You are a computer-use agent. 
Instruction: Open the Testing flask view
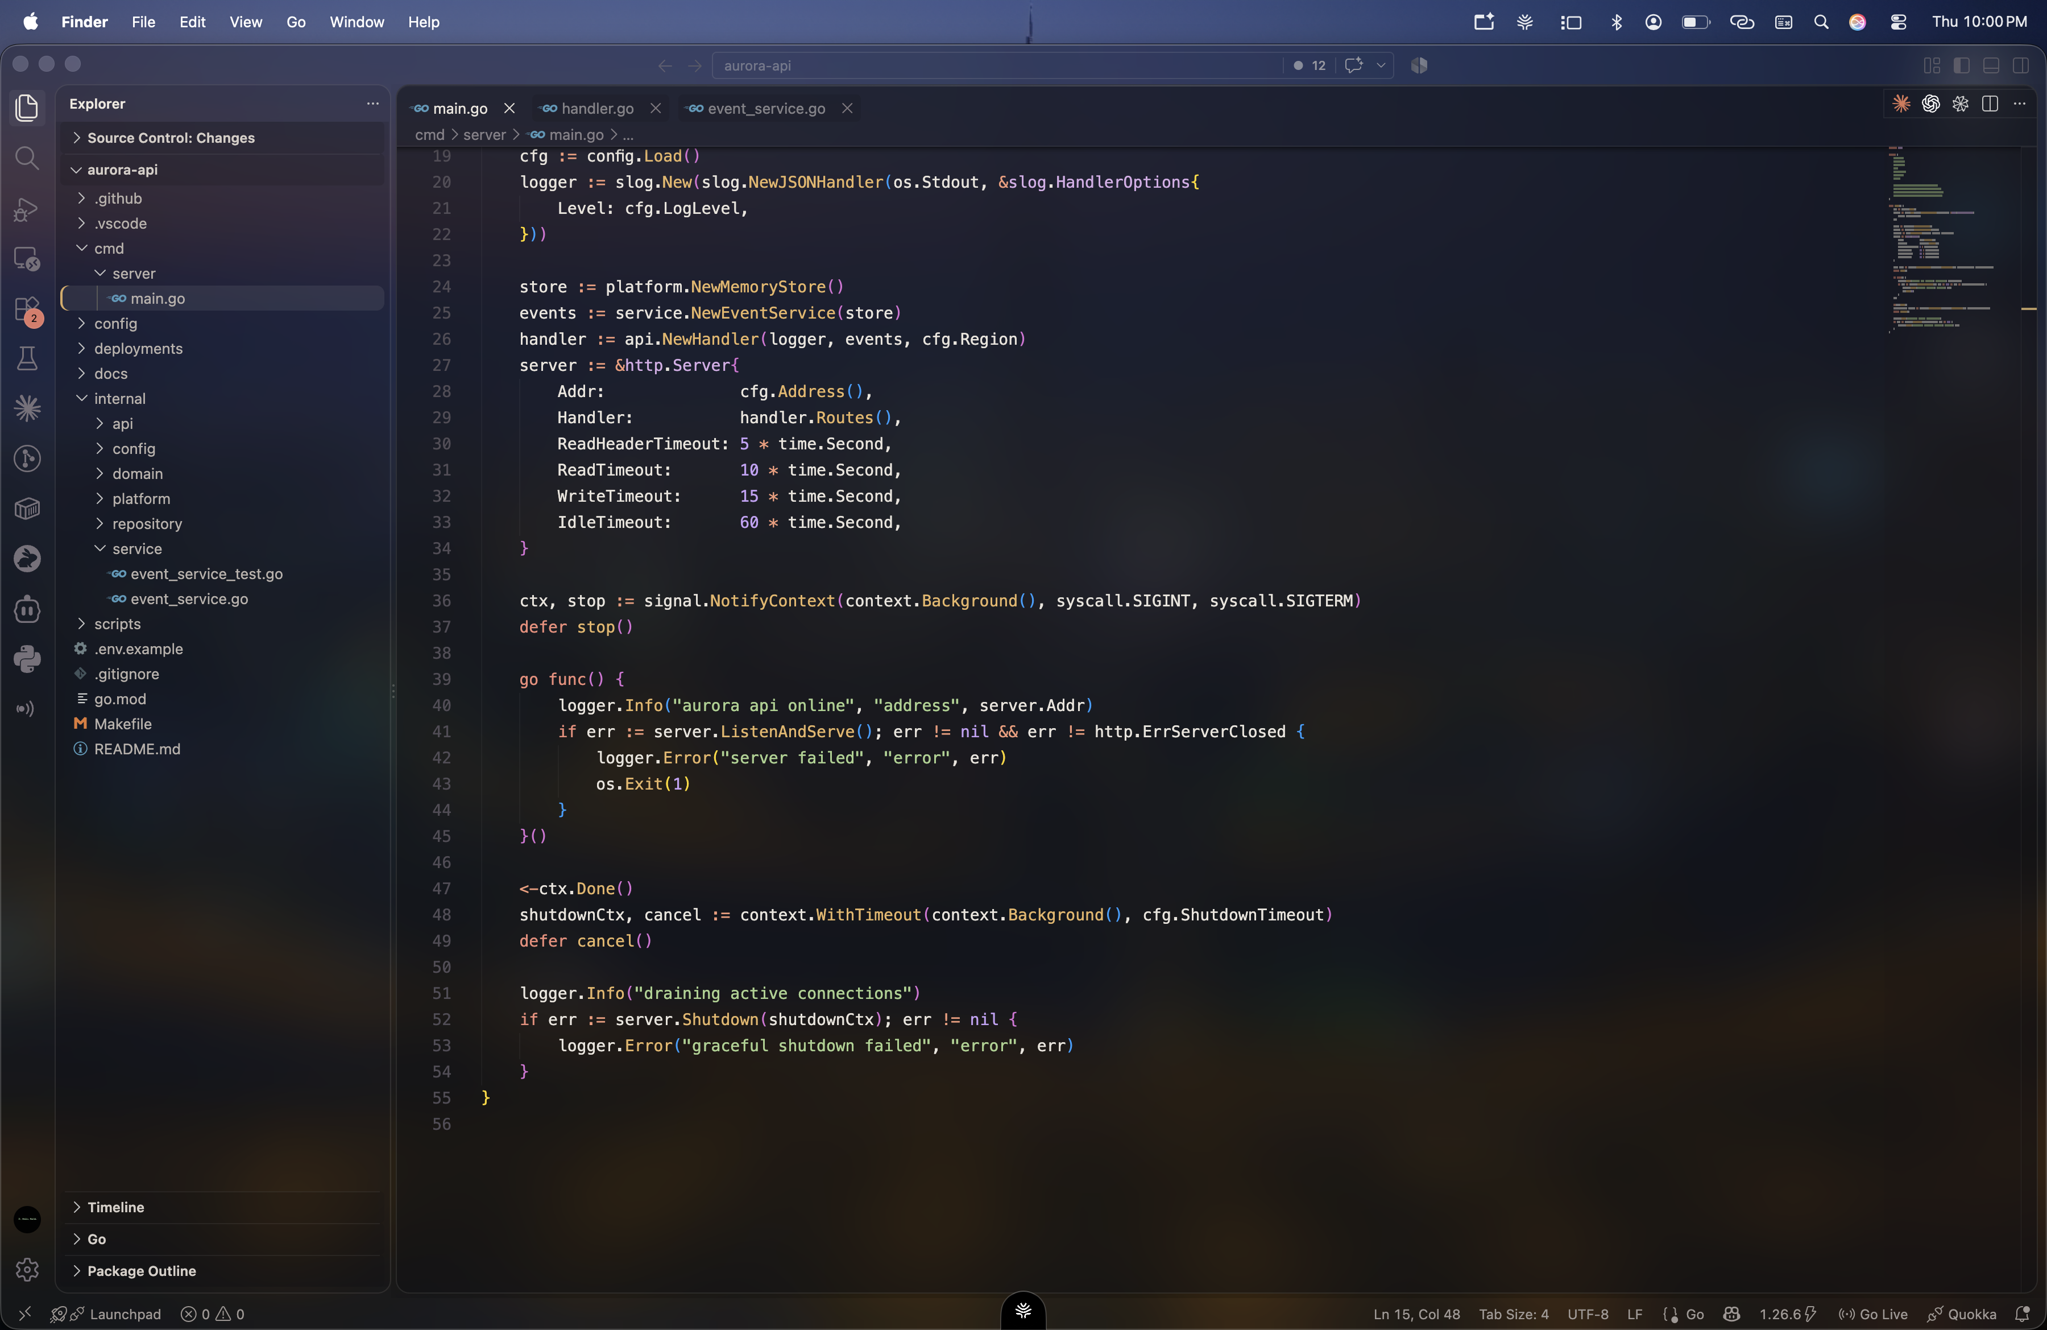click(x=27, y=359)
